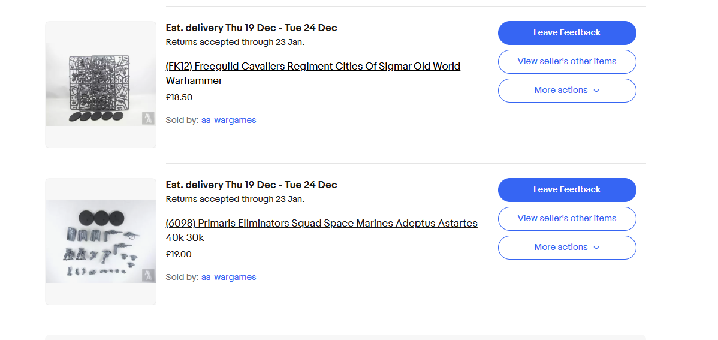Expand More actions for the Freeguild Cavaliers order
Image resolution: width=718 pixels, height=340 pixels.
click(566, 91)
